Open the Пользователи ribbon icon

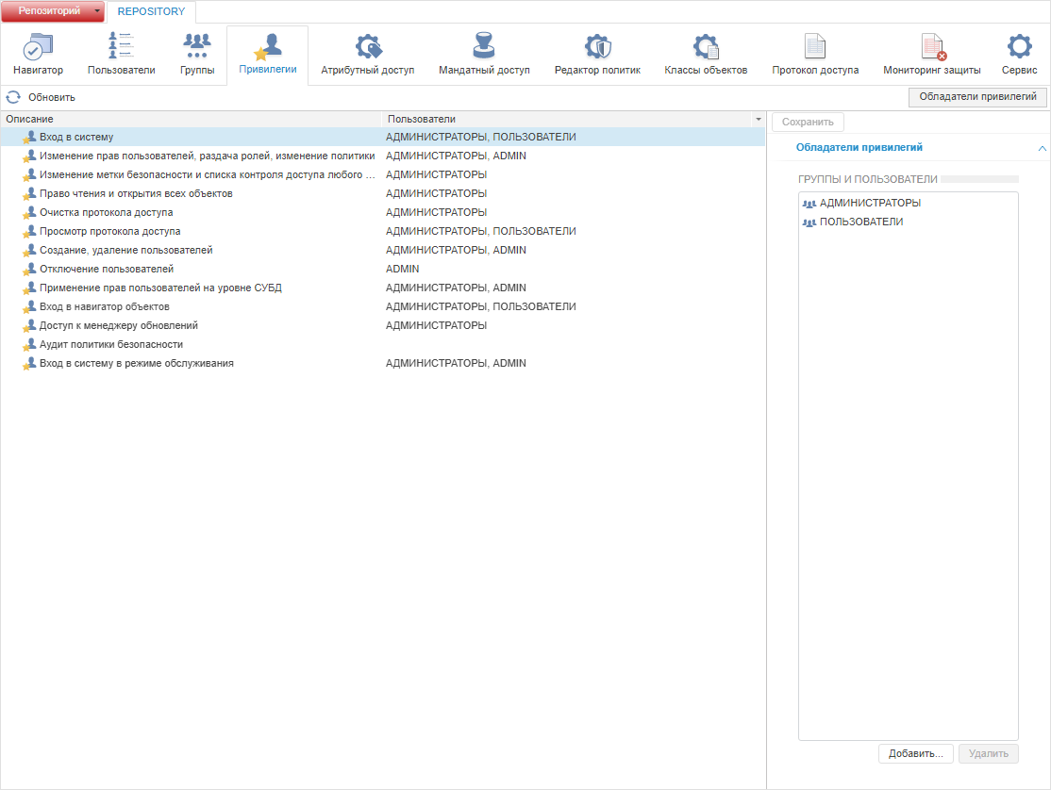121,45
